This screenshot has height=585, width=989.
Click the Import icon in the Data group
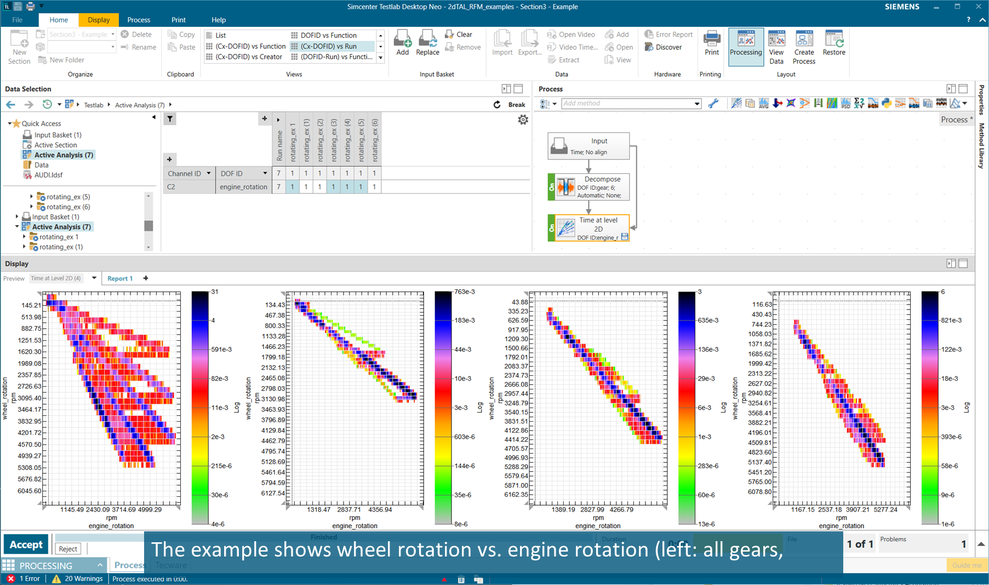[502, 43]
